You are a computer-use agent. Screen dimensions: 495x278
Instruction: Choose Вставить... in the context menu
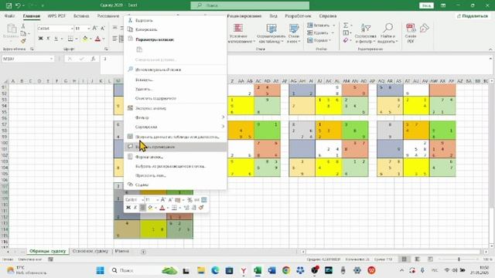(x=176, y=80)
